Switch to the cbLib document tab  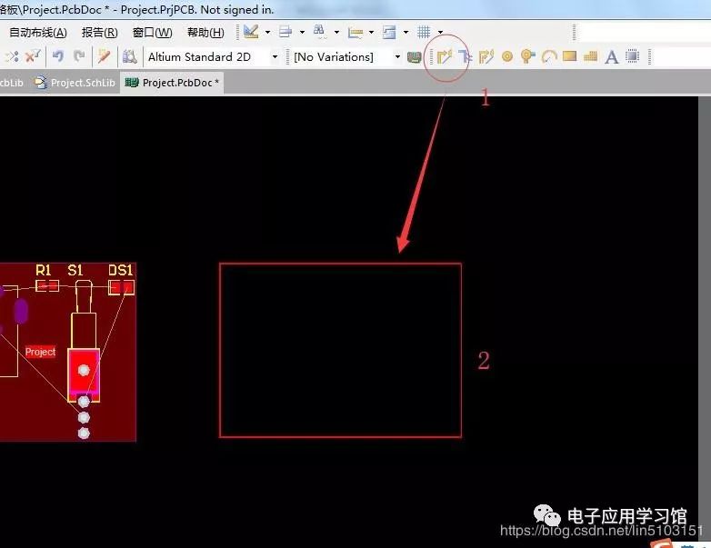(x=12, y=83)
